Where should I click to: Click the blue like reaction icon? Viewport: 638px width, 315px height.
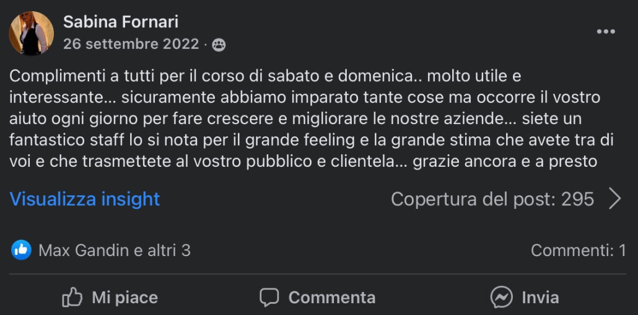[x=21, y=250]
